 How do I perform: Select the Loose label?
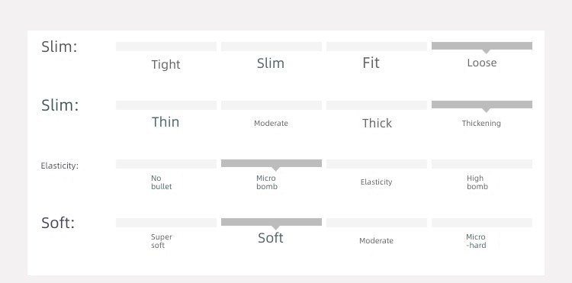click(x=482, y=63)
